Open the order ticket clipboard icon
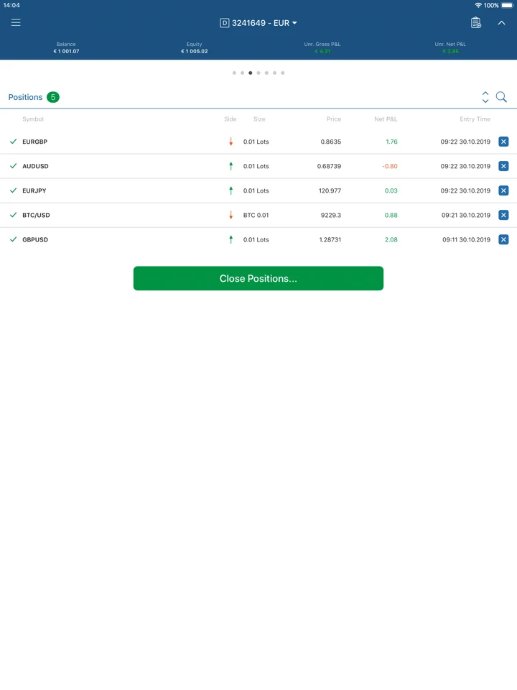 [x=475, y=22]
